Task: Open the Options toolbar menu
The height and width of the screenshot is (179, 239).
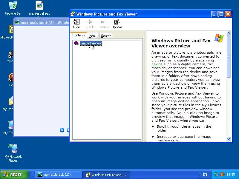Action: pyautogui.click(x=117, y=24)
